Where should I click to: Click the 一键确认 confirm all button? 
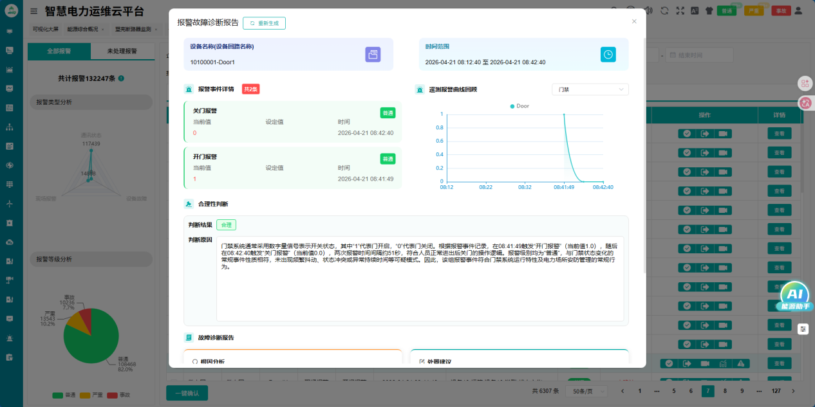pos(187,393)
